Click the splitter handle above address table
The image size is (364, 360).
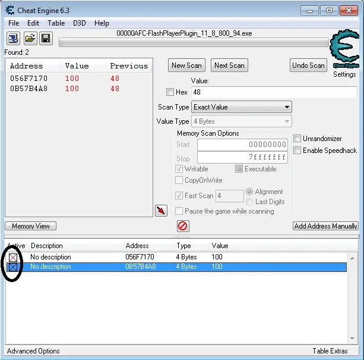182,237
